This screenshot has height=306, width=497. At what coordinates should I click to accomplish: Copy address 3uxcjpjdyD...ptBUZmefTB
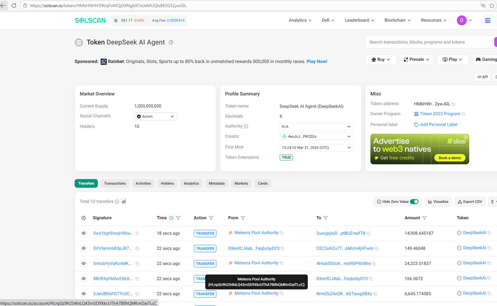pos(369,234)
